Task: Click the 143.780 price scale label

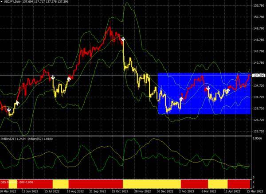Action: tap(258, 51)
